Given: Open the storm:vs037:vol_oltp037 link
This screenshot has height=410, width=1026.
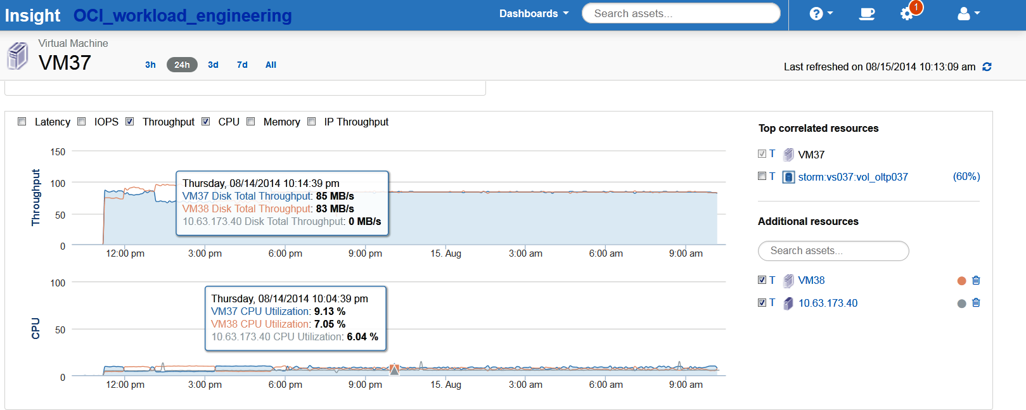Looking at the screenshot, I should (852, 177).
